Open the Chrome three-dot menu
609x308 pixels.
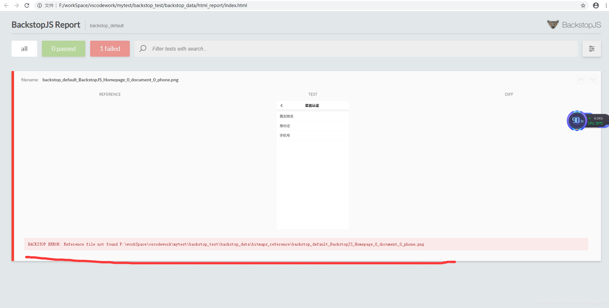606,5
